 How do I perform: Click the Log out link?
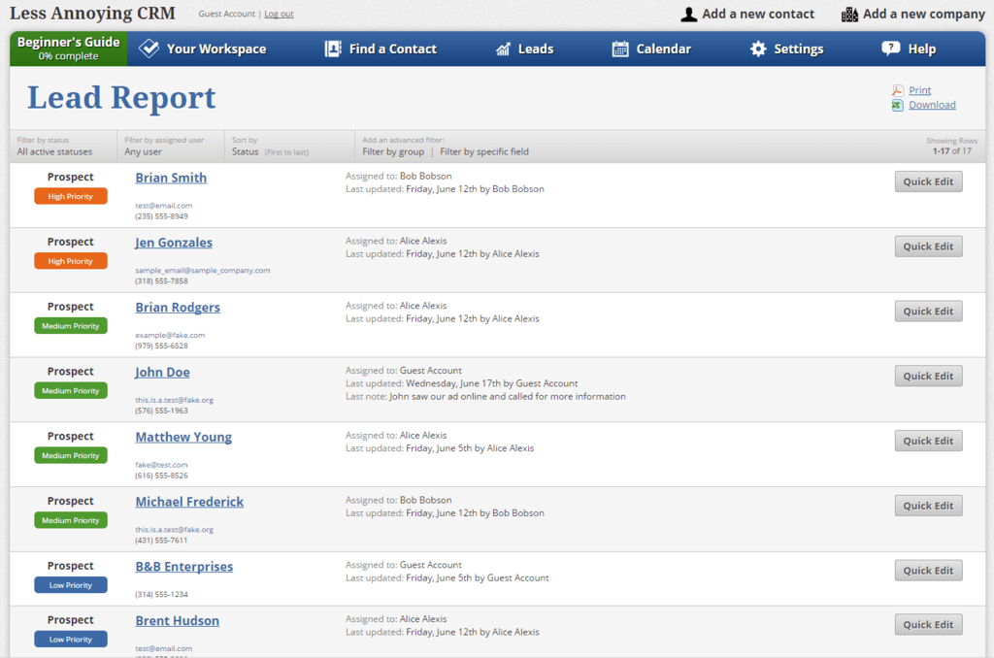(x=279, y=14)
